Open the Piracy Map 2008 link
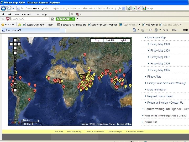The image size is (189, 142). coord(160,50)
